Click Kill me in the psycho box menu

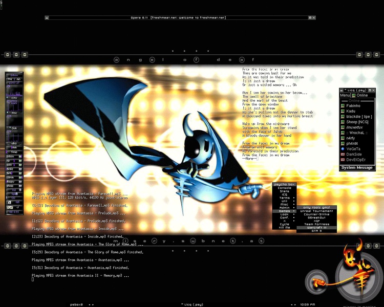point(284,227)
